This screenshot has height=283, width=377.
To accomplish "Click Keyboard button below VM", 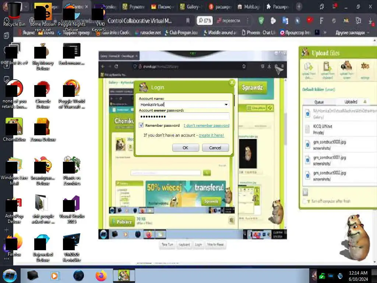I will (184, 245).
